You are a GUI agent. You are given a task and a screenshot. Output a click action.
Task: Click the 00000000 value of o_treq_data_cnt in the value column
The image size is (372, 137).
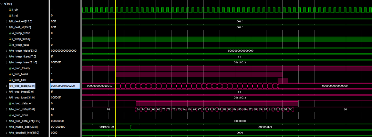(57, 121)
